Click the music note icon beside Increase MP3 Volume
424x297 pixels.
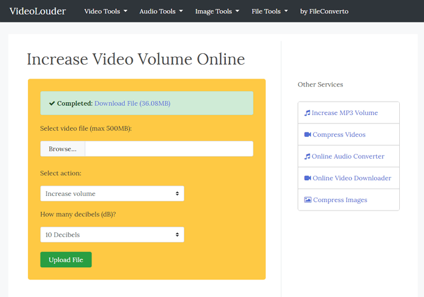(x=307, y=113)
